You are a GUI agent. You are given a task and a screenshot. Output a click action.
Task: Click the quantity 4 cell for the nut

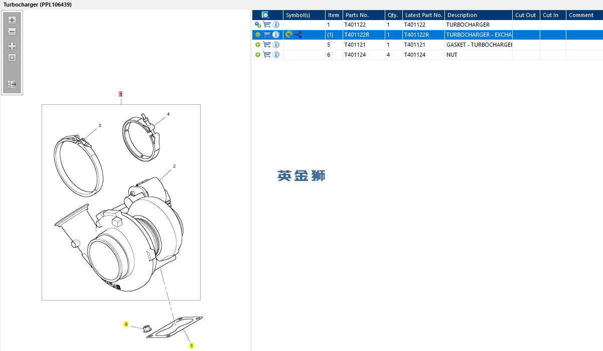[394, 55]
